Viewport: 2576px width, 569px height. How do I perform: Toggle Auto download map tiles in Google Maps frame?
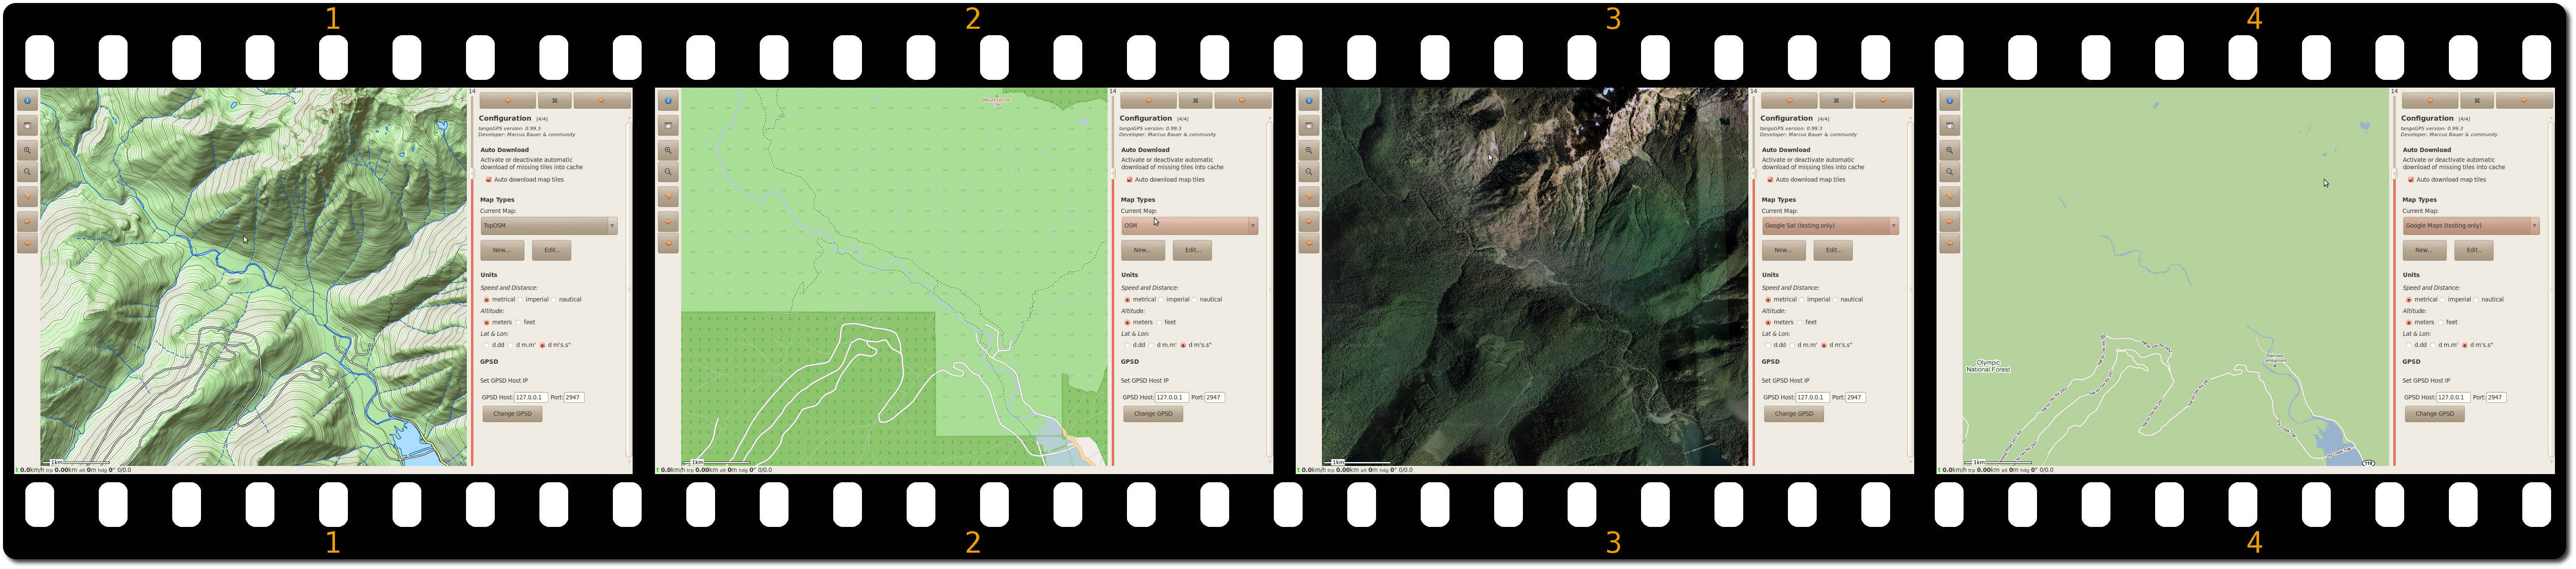click(2412, 180)
